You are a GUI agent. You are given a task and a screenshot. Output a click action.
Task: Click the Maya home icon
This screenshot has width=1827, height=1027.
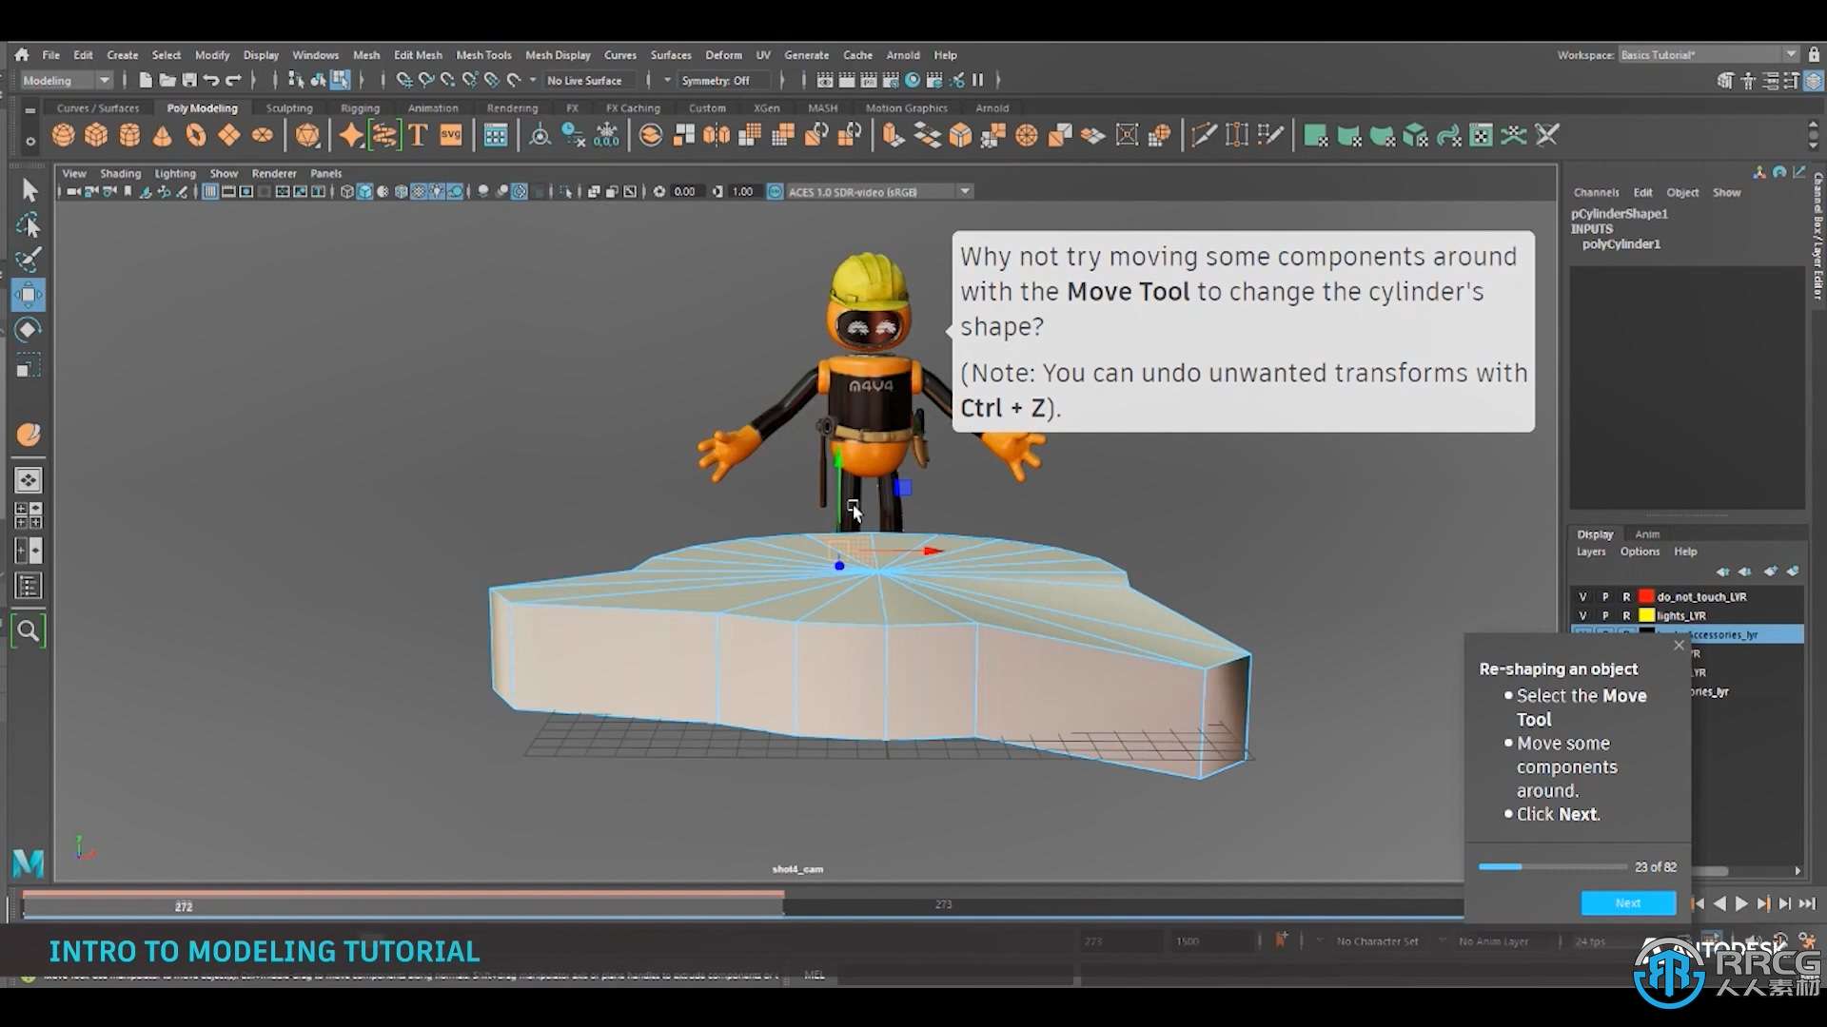[22, 55]
